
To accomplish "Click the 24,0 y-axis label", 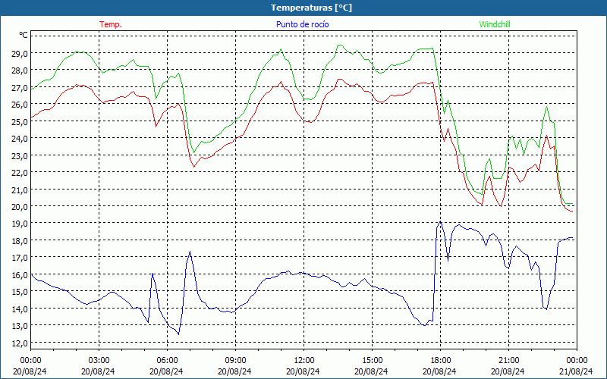I will pos(20,139).
